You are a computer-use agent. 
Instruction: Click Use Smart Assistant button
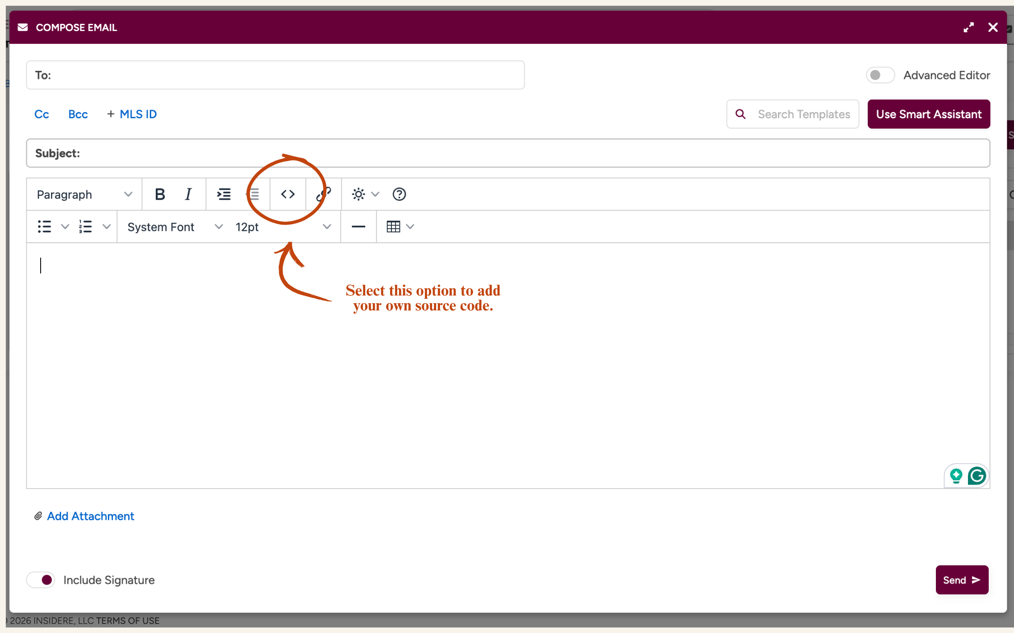(x=929, y=114)
